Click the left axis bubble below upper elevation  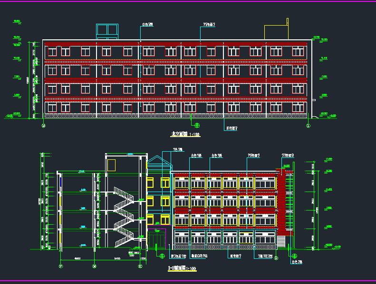pyautogui.click(x=44, y=126)
